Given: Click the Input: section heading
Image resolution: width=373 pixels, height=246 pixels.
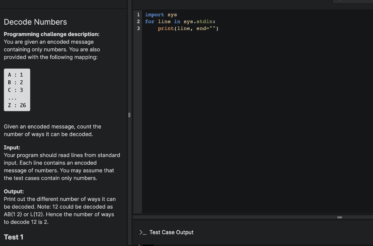Looking at the screenshot, I should coord(12,148).
